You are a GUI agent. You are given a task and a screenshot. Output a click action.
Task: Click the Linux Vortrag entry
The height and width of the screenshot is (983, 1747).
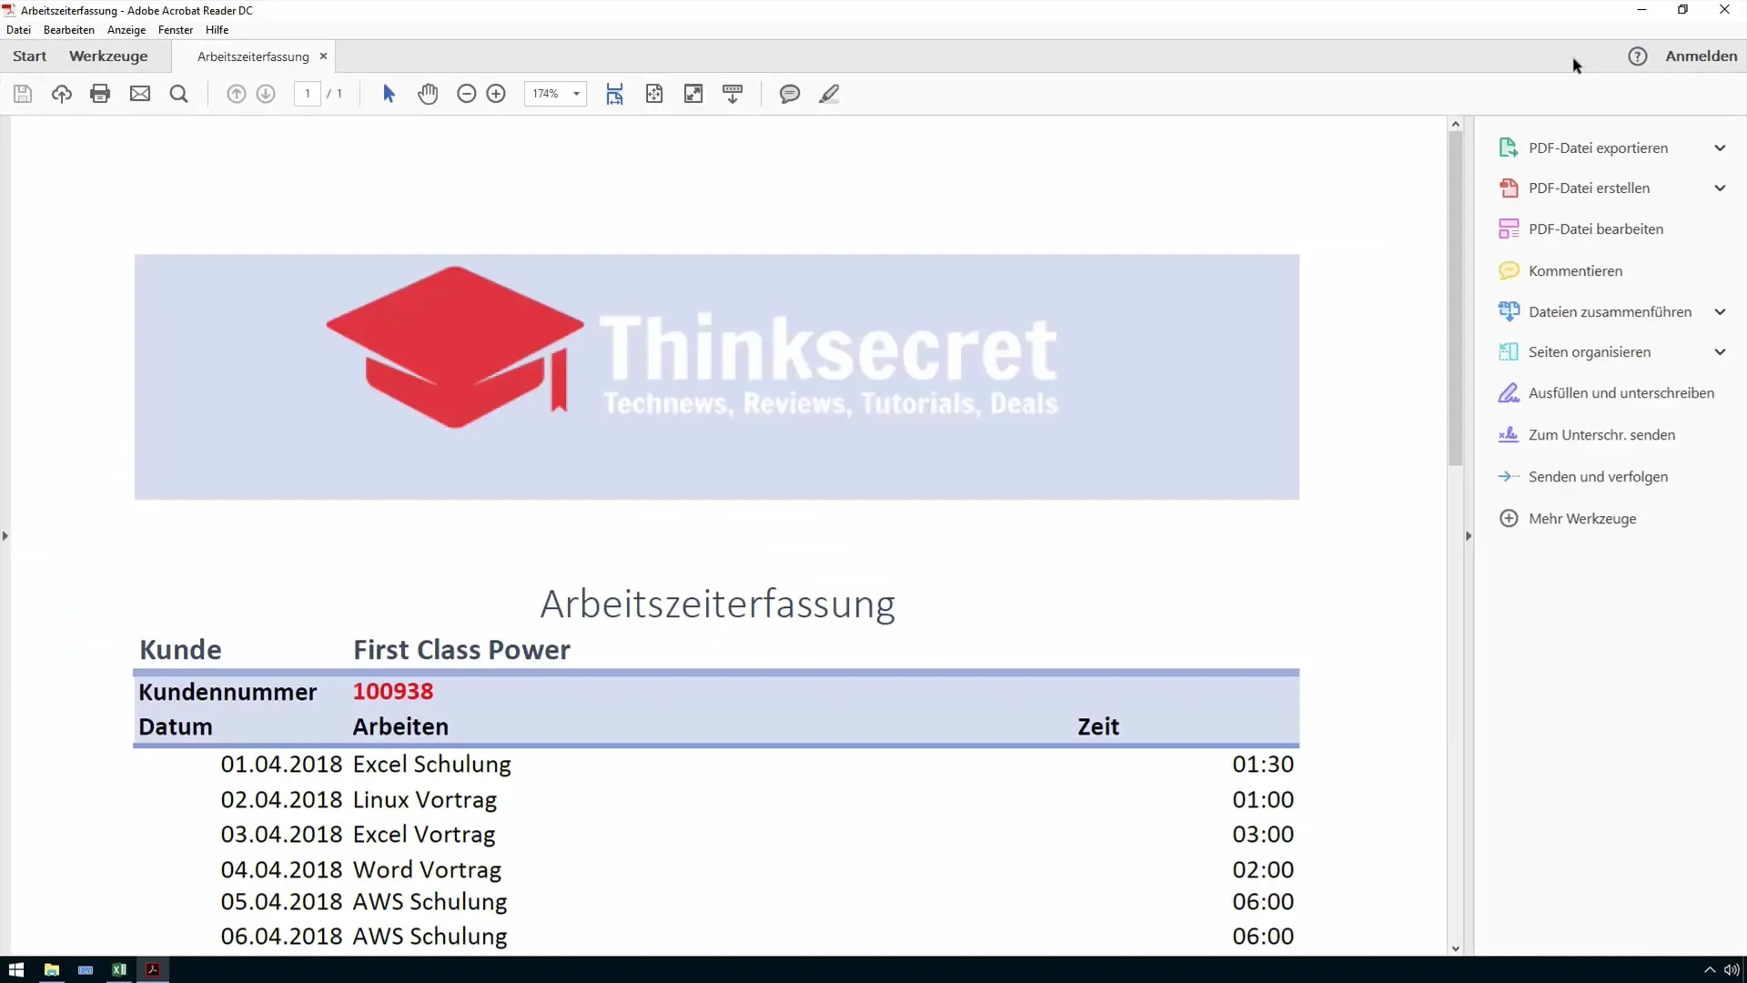425,800
